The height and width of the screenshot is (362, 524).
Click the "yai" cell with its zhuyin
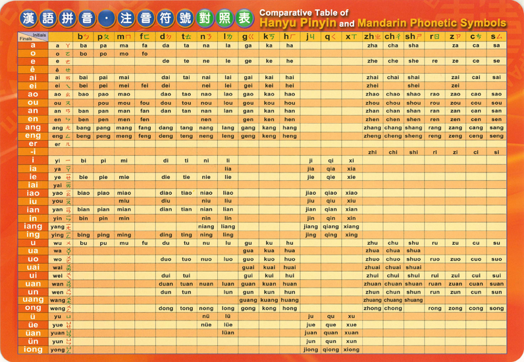tap(61, 185)
